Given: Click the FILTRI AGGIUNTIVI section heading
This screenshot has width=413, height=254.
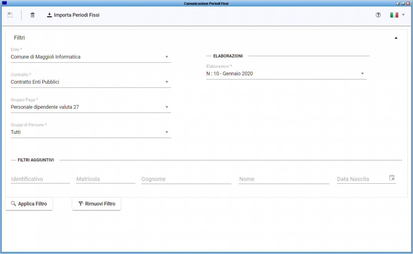Looking at the screenshot, I should point(36,160).
